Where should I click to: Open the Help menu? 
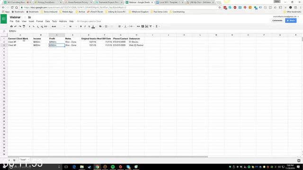pyautogui.click(x=71, y=21)
